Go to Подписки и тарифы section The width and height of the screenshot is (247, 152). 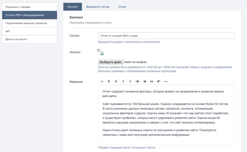point(30,7)
